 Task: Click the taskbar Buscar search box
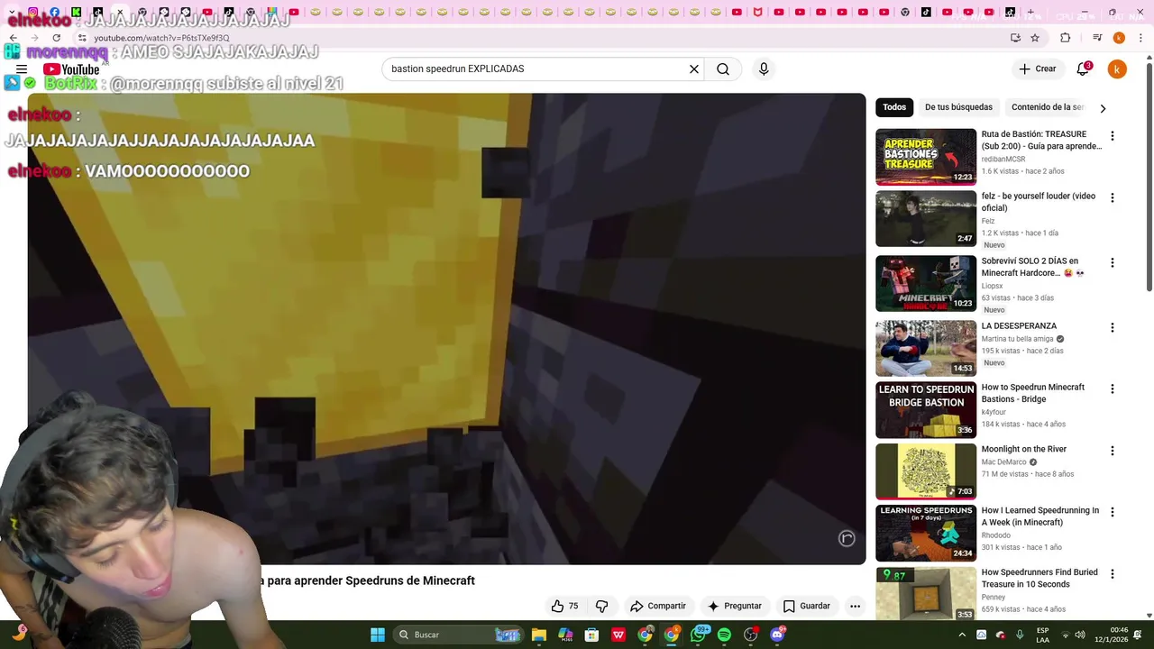(459, 635)
